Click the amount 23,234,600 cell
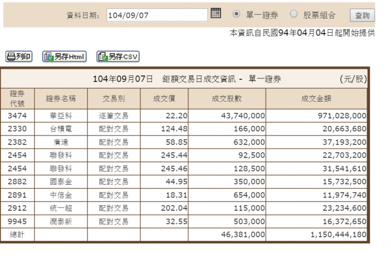This screenshot has height=264, width=391. point(316,208)
